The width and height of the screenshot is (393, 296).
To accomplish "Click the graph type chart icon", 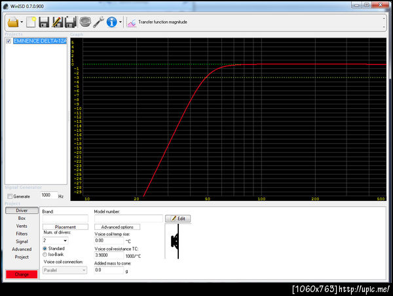I will 132,23.
